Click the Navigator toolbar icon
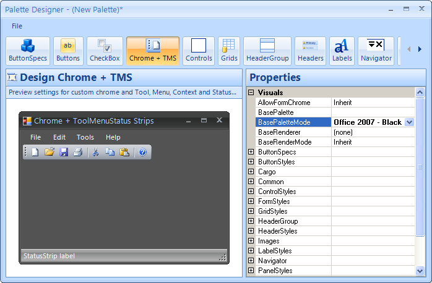 [376, 51]
